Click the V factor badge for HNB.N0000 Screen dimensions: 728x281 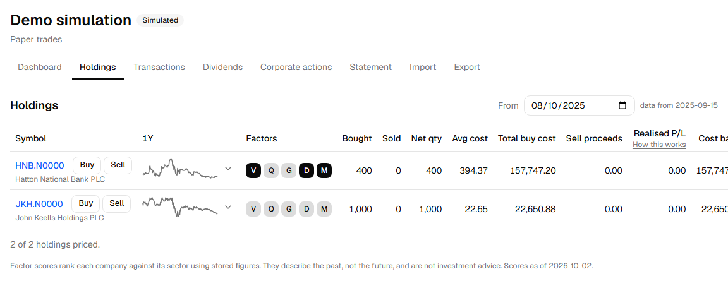(x=253, y=170)
